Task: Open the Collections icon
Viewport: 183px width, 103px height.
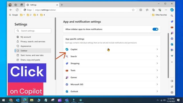Action: tap(153, 10)
